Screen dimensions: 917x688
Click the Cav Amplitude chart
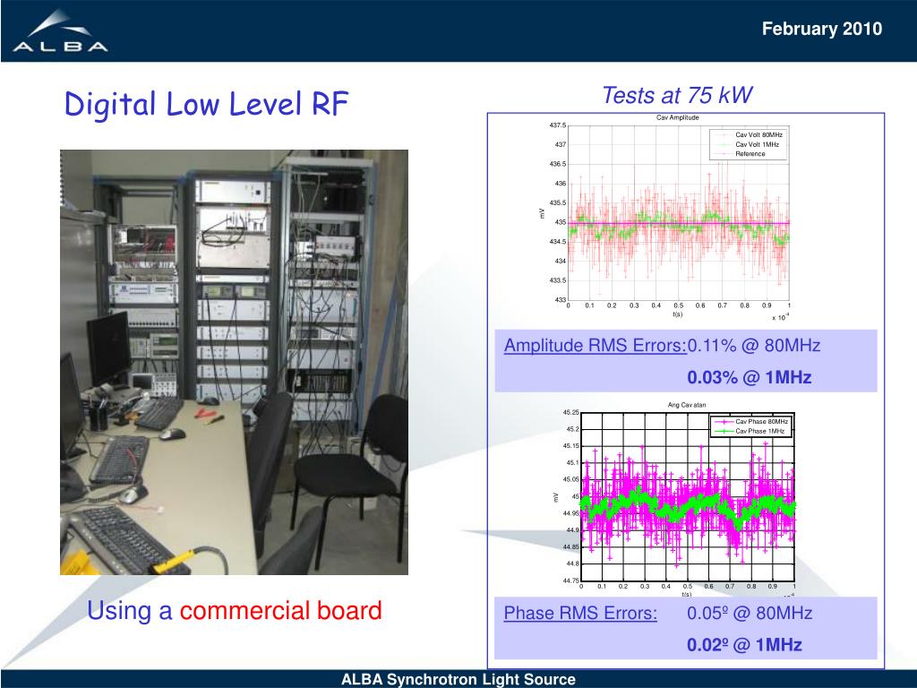666,218
